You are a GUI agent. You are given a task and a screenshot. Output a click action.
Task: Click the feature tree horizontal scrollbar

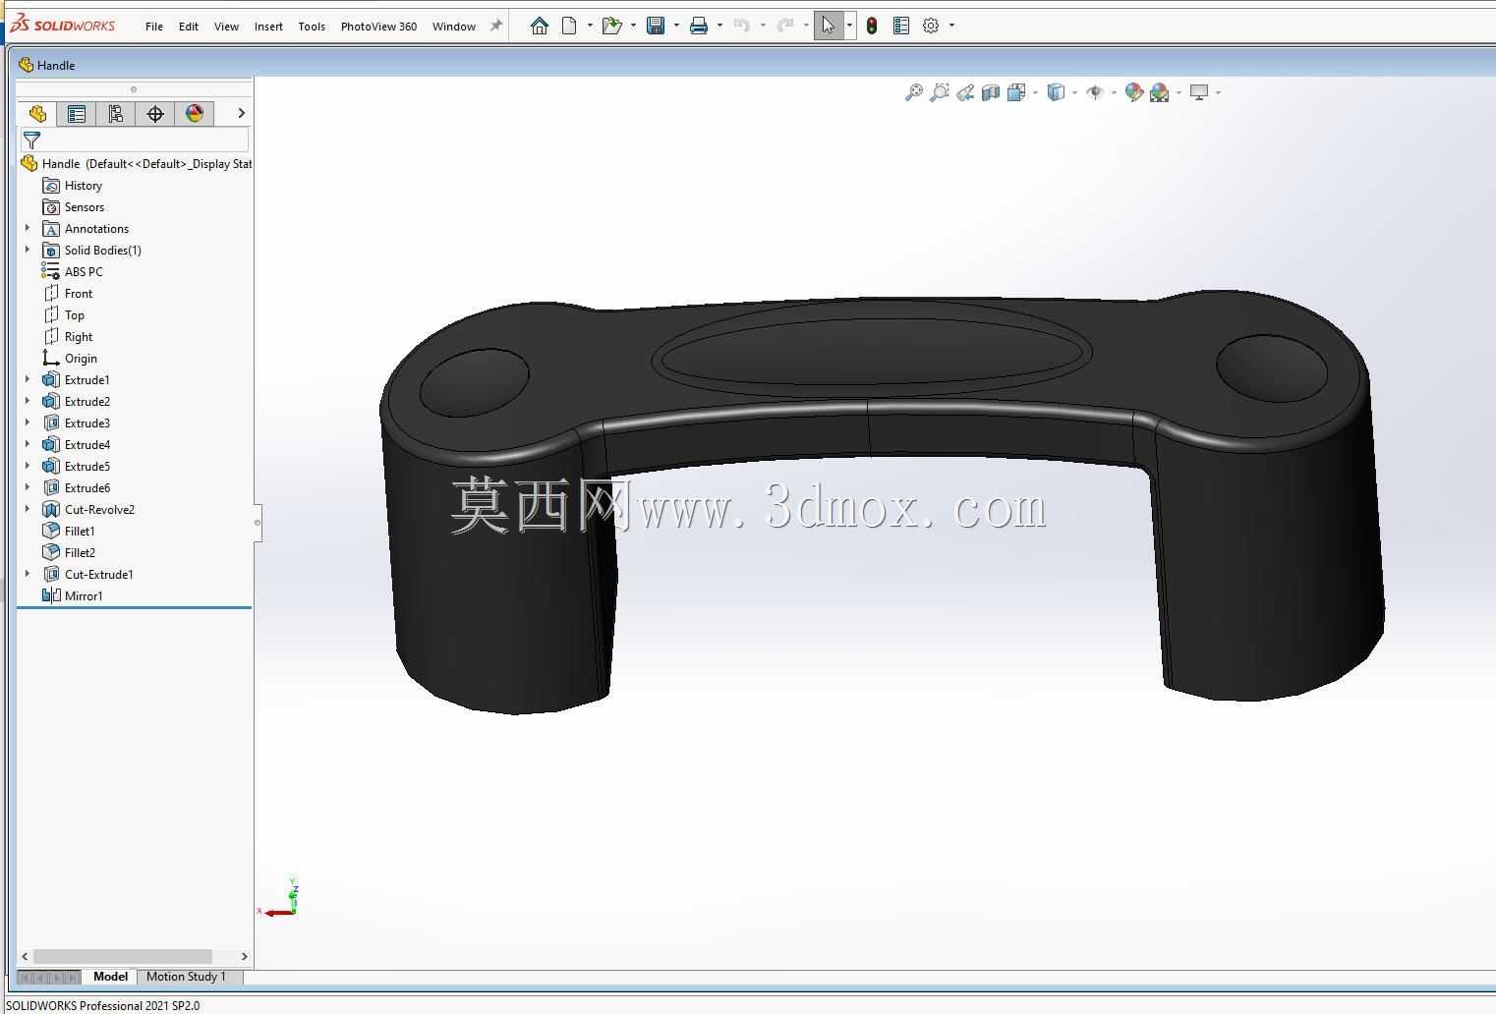coord(123,956)
